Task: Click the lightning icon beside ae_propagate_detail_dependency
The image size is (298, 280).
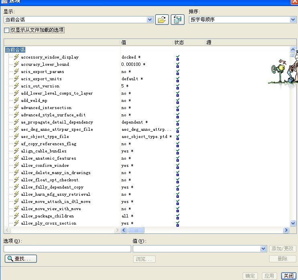Action: coord(16,122)
